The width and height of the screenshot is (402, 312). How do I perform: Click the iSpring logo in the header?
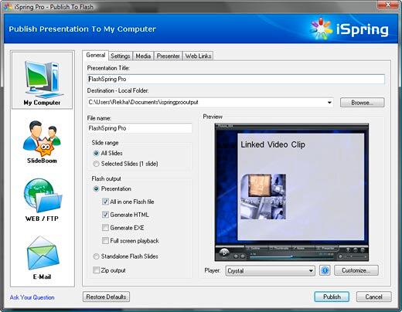click(x=349, y=29)
